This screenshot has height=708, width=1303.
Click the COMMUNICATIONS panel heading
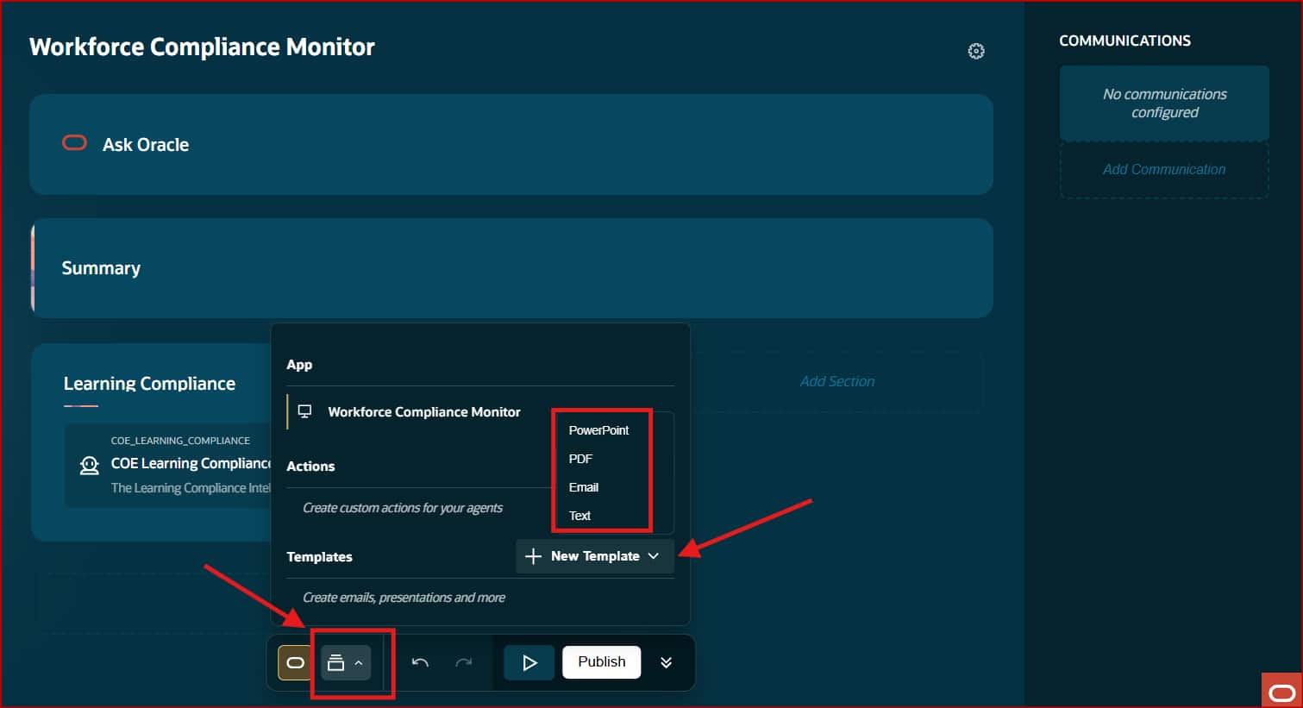pyautogui.click(x=1124, y=41)
